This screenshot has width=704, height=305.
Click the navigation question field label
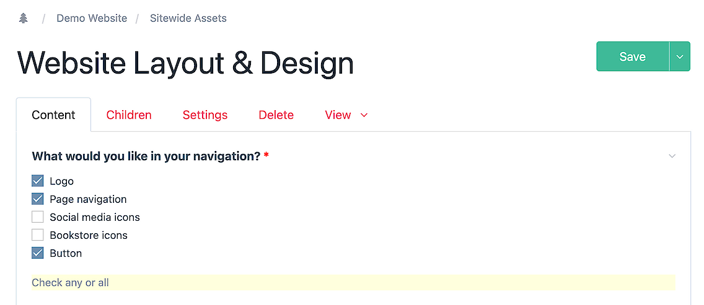[x=146, y=157]
